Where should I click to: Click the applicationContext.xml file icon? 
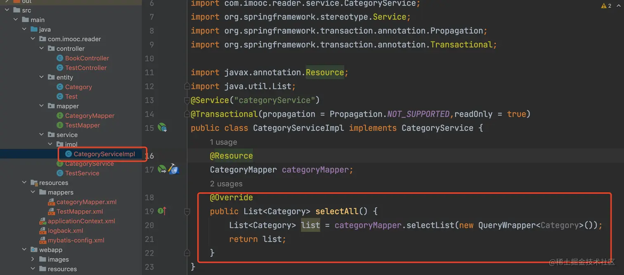tap(43, 221)
